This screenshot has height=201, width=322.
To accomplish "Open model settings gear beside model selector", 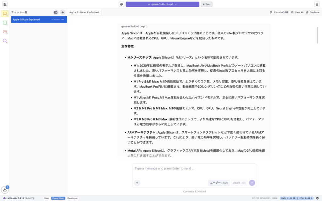I will (122, 4).
